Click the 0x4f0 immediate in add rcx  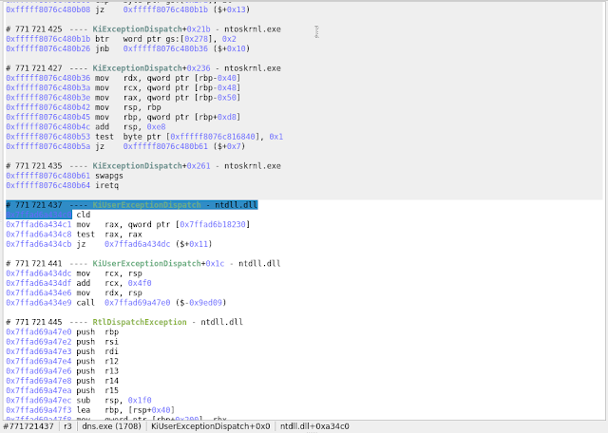click(x=140, y=283)
